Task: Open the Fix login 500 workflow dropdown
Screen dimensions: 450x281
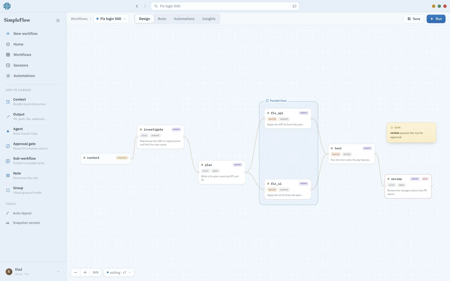Action: (111, 19)
